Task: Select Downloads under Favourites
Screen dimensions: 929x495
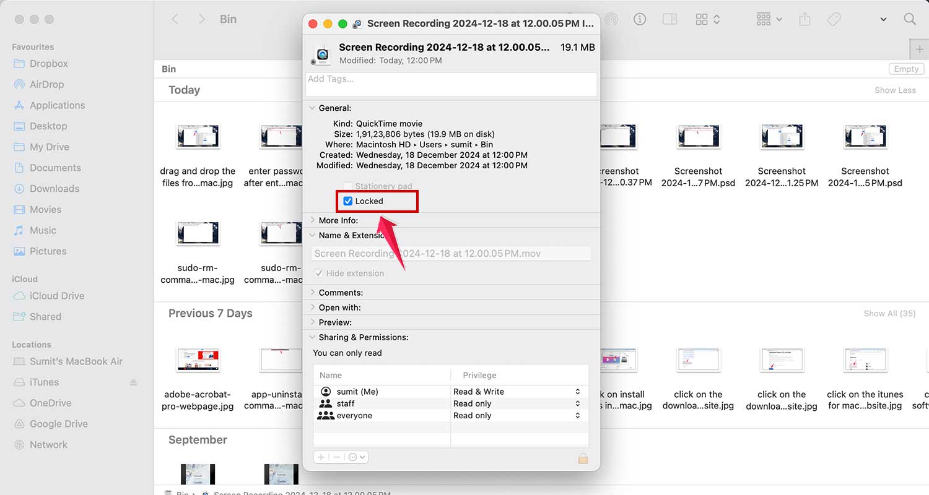Action: click(x=56, y=188)
